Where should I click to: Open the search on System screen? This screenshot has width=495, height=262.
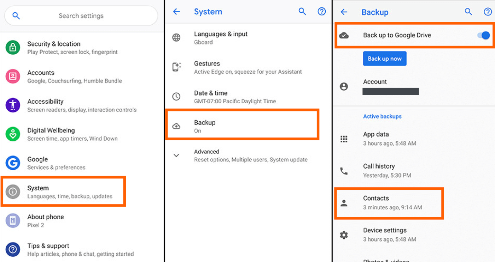[x=302, y=11]
